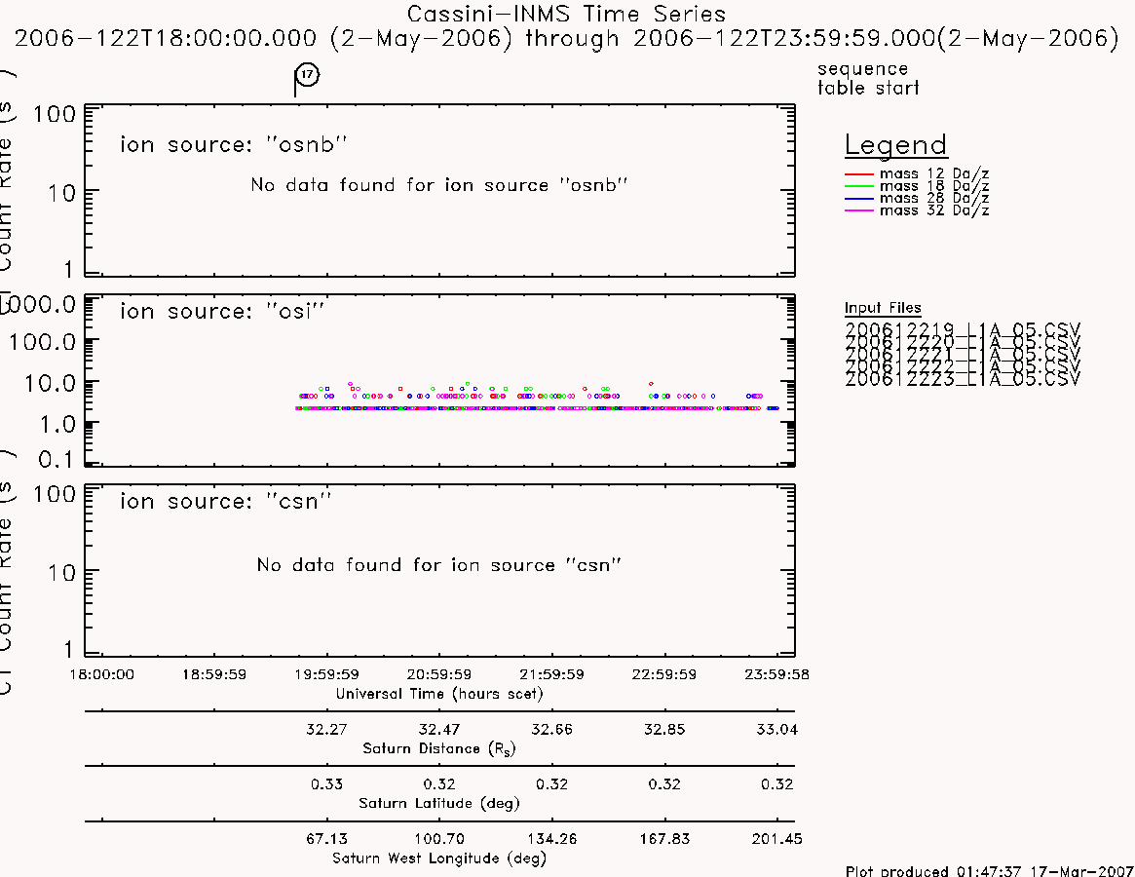Screen dimensions: 1135x877
Task: Click the 'mass 32 Da/z' legend label
Action: (x=934, y=210)
